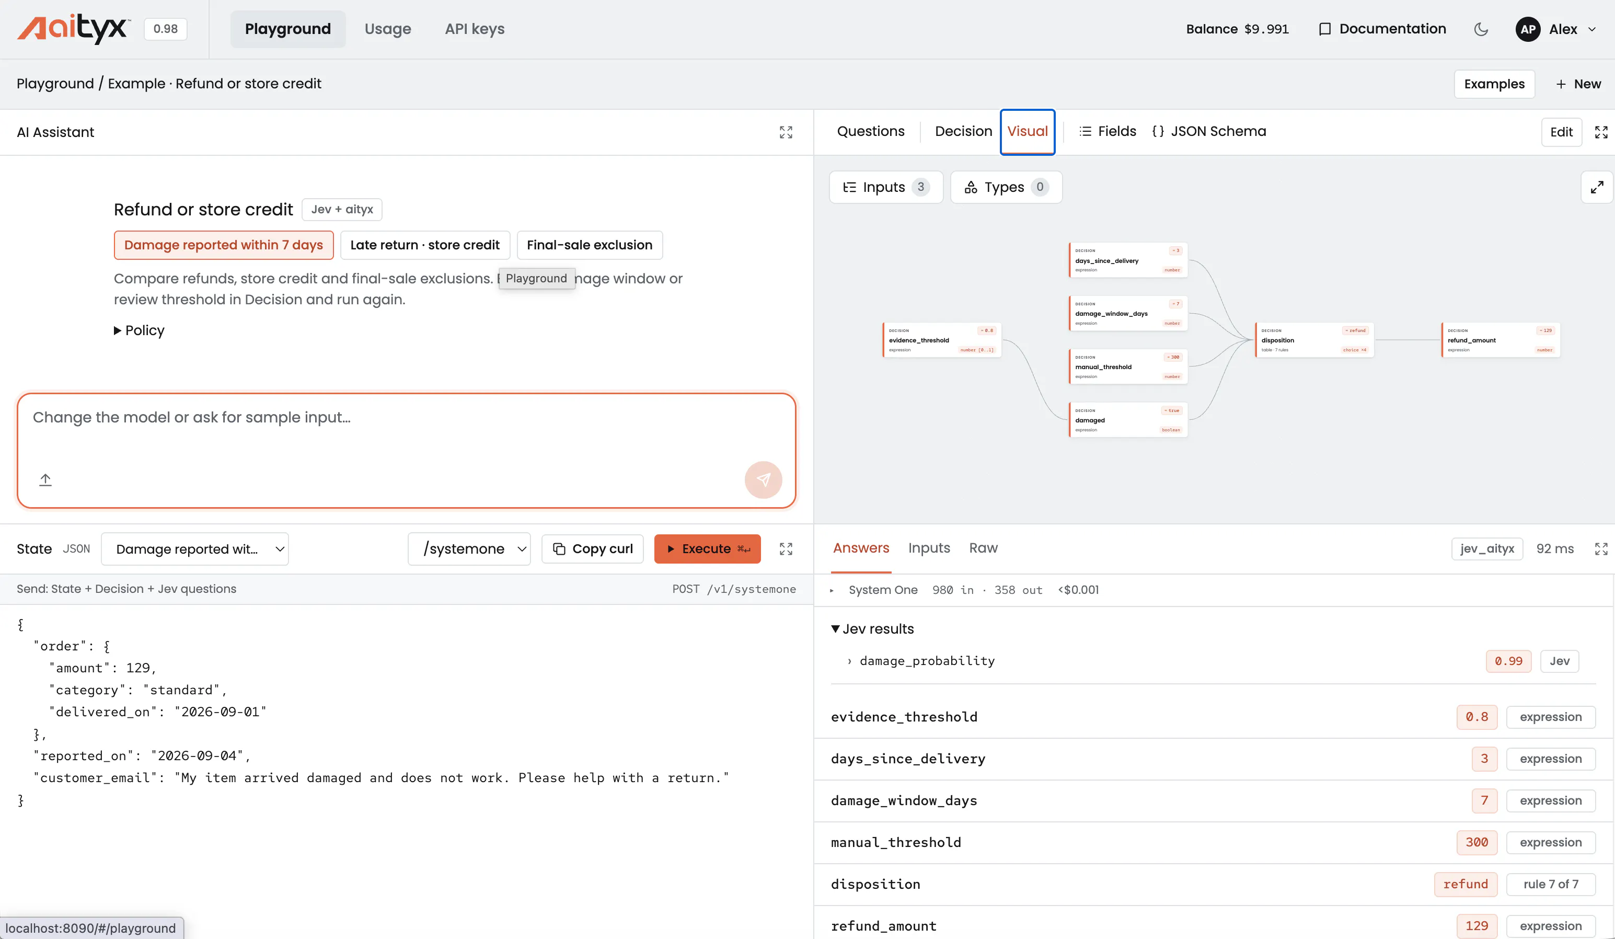
Task: Switch to Fields view
Action: (1108, 131)
